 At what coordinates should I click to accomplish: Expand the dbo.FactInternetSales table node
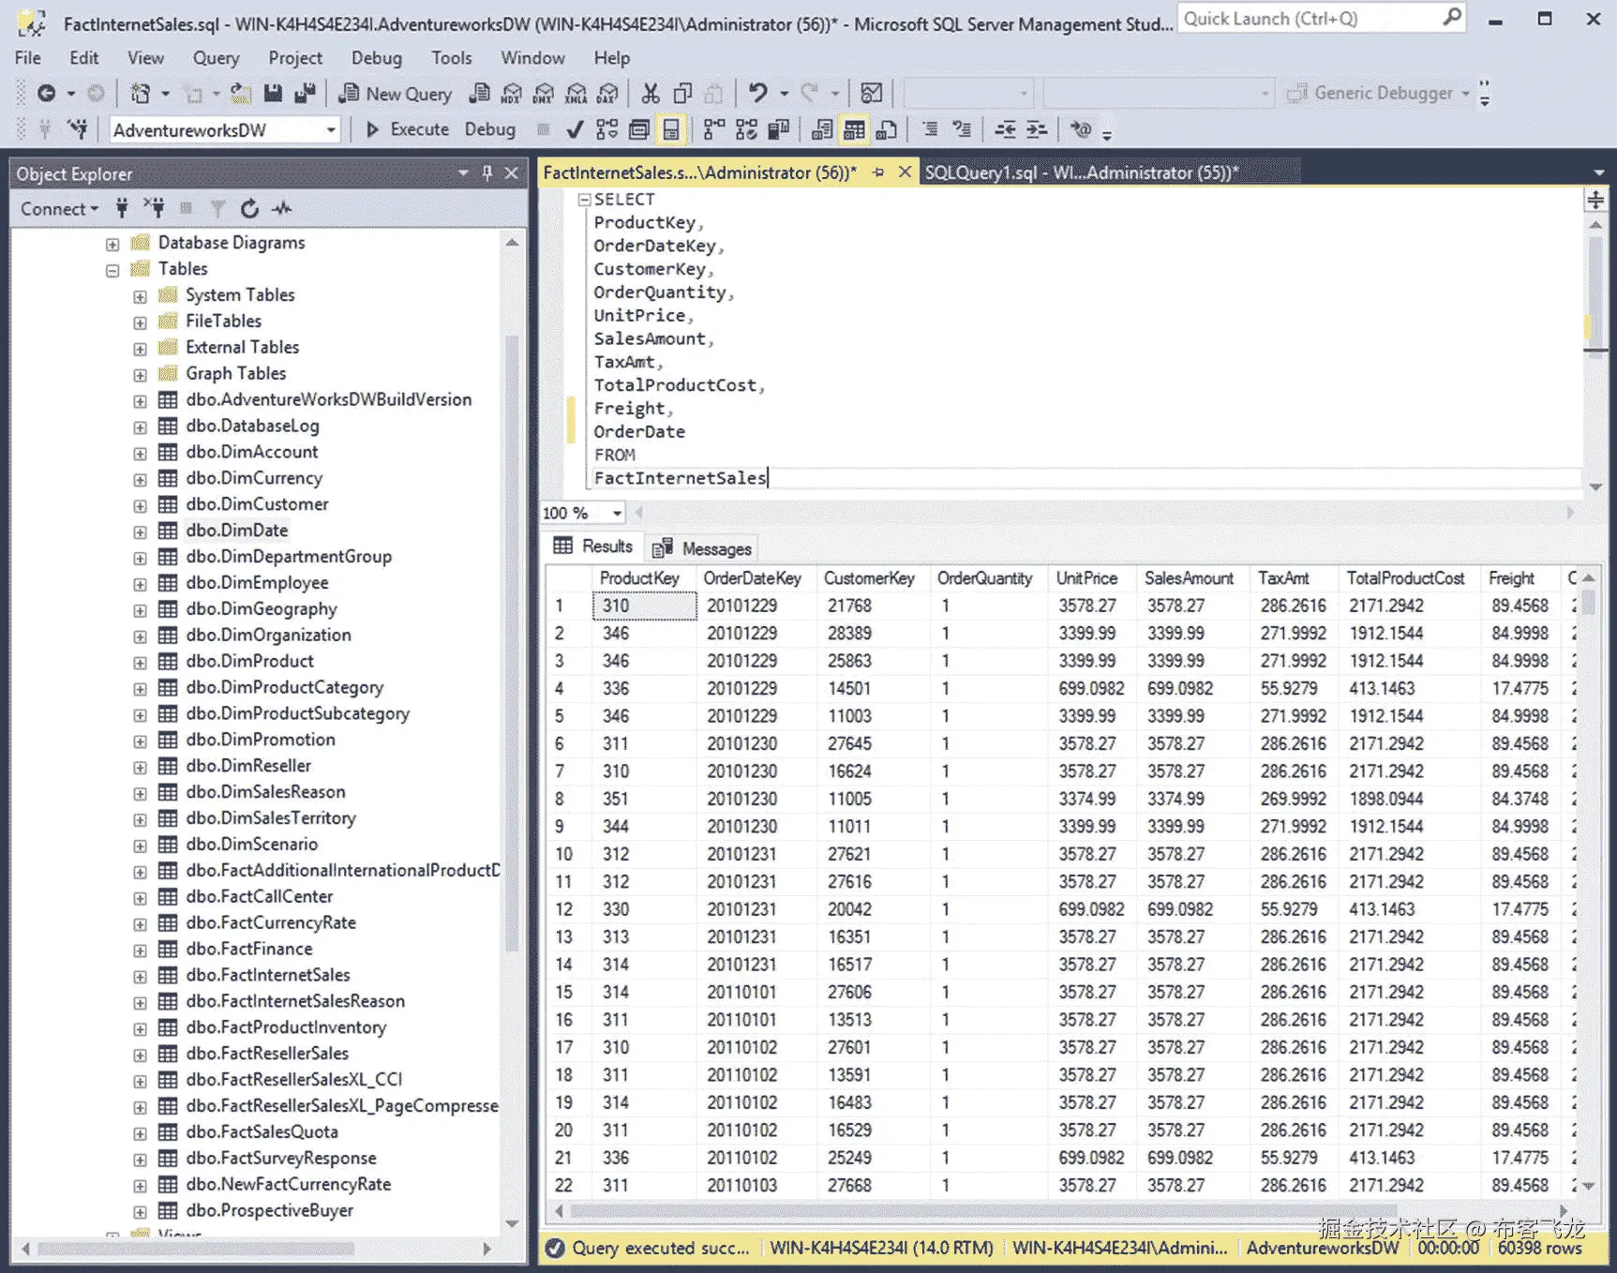139,975
